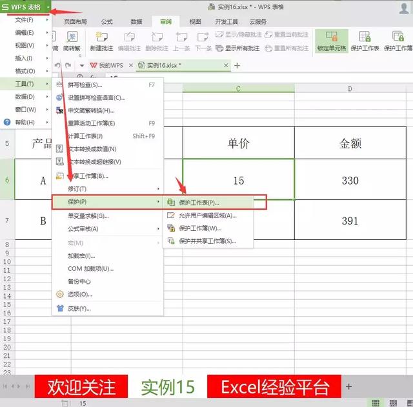This screenshot has height=407, width=413.
Task: Expand the 数据(D) menu item
Action: [26, 97]
